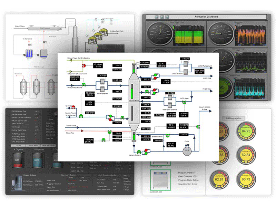Click the Power Boilers heading

pyautogui.click(x=30, y=175)
